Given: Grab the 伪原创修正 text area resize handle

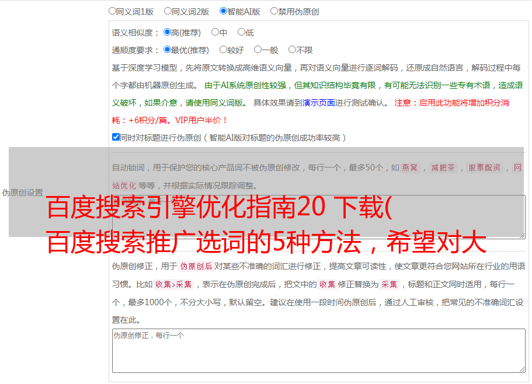Looking at the screenshot, I should coord(522,369).
